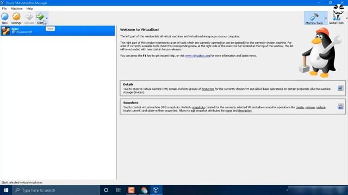
Task: Minimize the VirtualBox Manager window
Action: [319, 3]
